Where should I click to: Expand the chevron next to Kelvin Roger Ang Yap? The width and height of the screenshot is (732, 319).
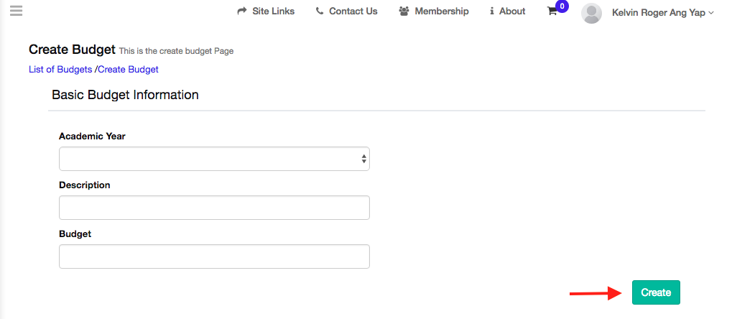[x=711, y=13]
